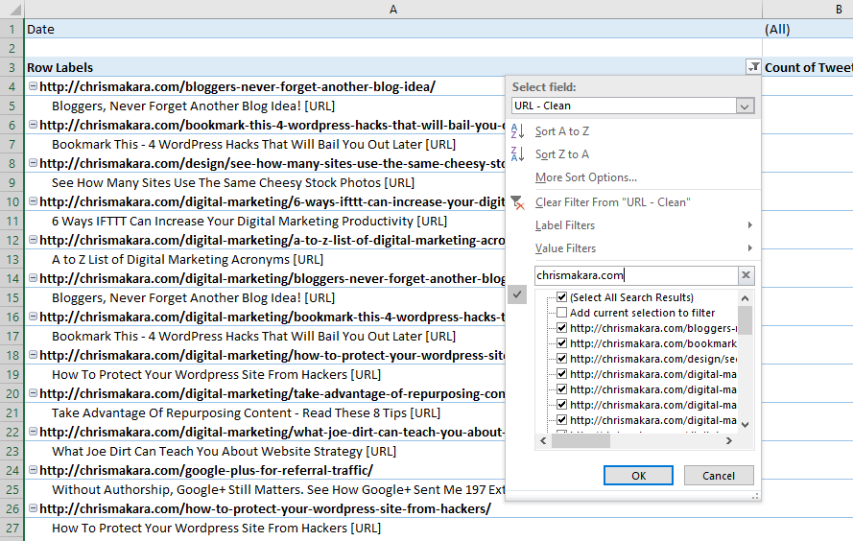853x541 pixels.
Task: Click the (All) cell in column B
Action: pos(808,29)
